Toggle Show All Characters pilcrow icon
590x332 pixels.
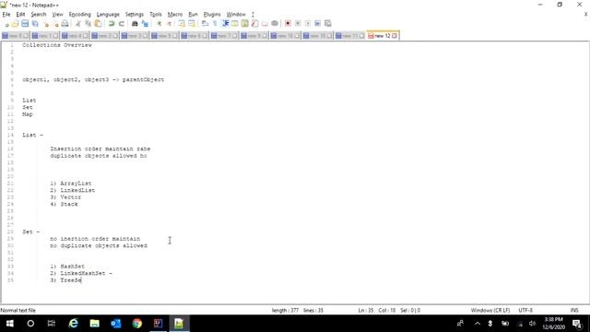tap(215, 24)
